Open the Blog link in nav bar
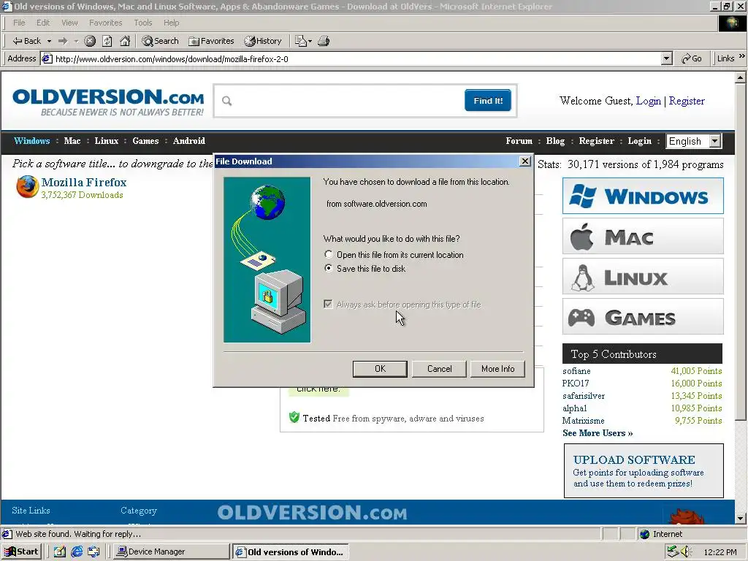The image size is (748, 561). pyautogui.click(x=555, y=141)
